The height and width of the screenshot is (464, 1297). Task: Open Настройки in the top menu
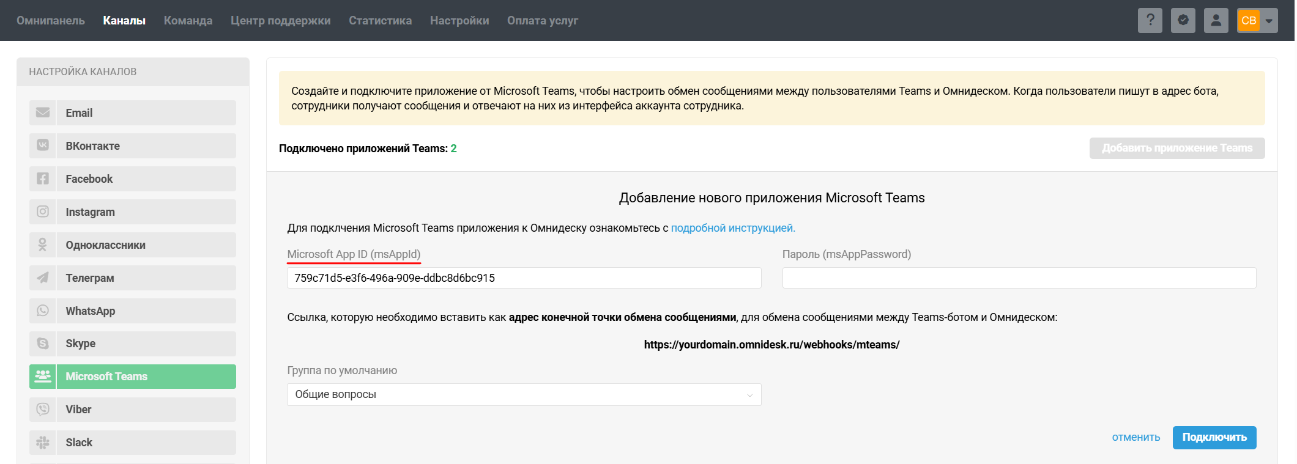(x=459, y=20)
